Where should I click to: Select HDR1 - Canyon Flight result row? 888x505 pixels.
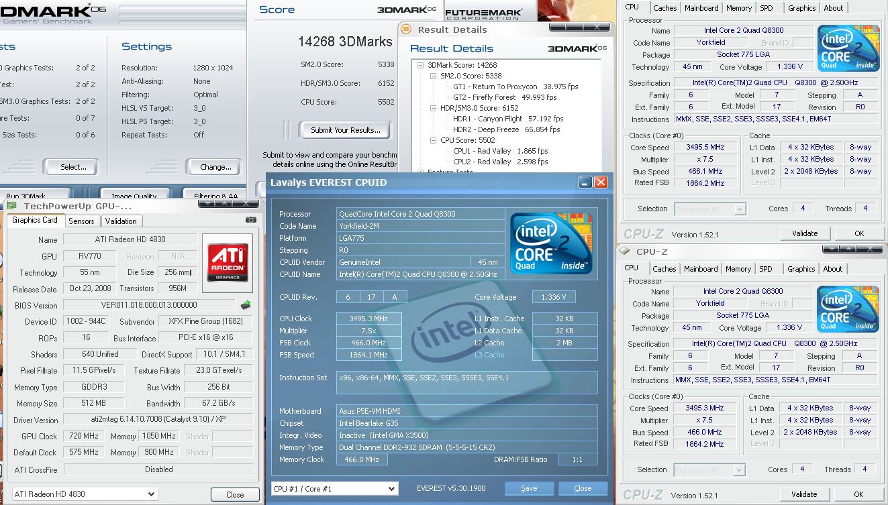(x=507, y=119)
